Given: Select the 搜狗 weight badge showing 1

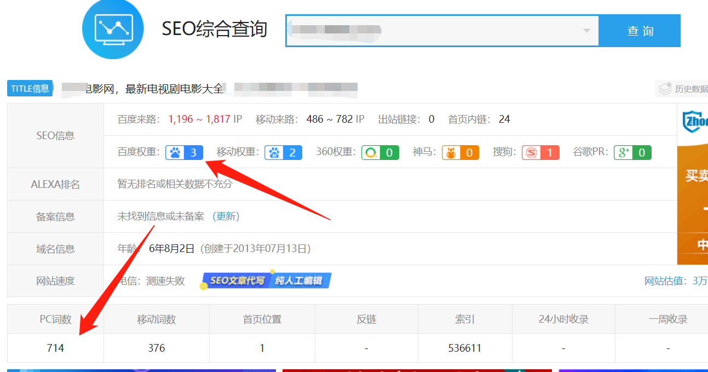Looking at the screenshot, I should 540,152.
